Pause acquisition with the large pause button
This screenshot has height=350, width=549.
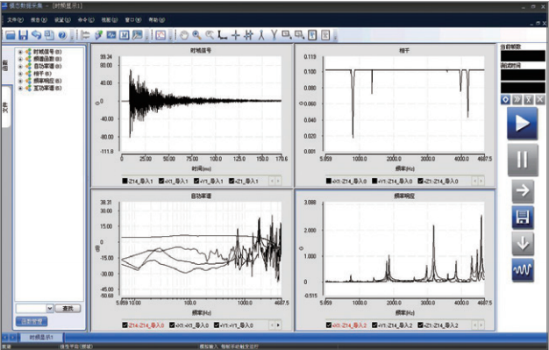click(x=523, y=160)
